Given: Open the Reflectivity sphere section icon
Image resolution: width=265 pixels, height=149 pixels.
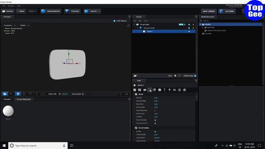Looking at the screenshot, I should [154, 90].
